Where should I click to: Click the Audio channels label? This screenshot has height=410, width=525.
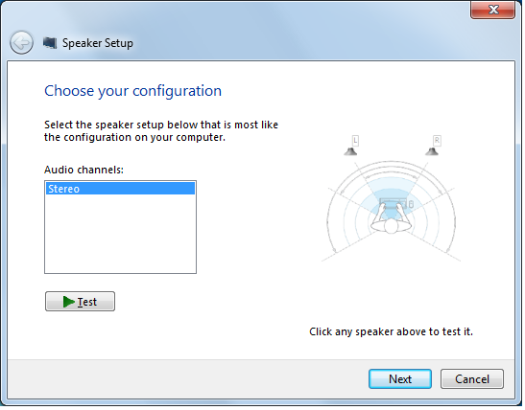click(84, 170)
